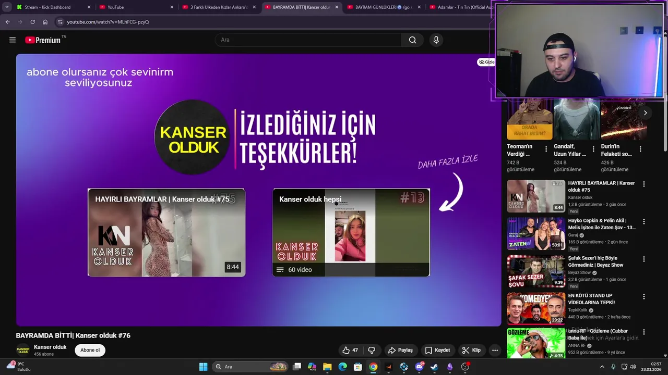Switch to BAYRAM GÜNLÜKLERİ tab
The width and height of the screenshot is (668, 375).
[x=384, y=7]
